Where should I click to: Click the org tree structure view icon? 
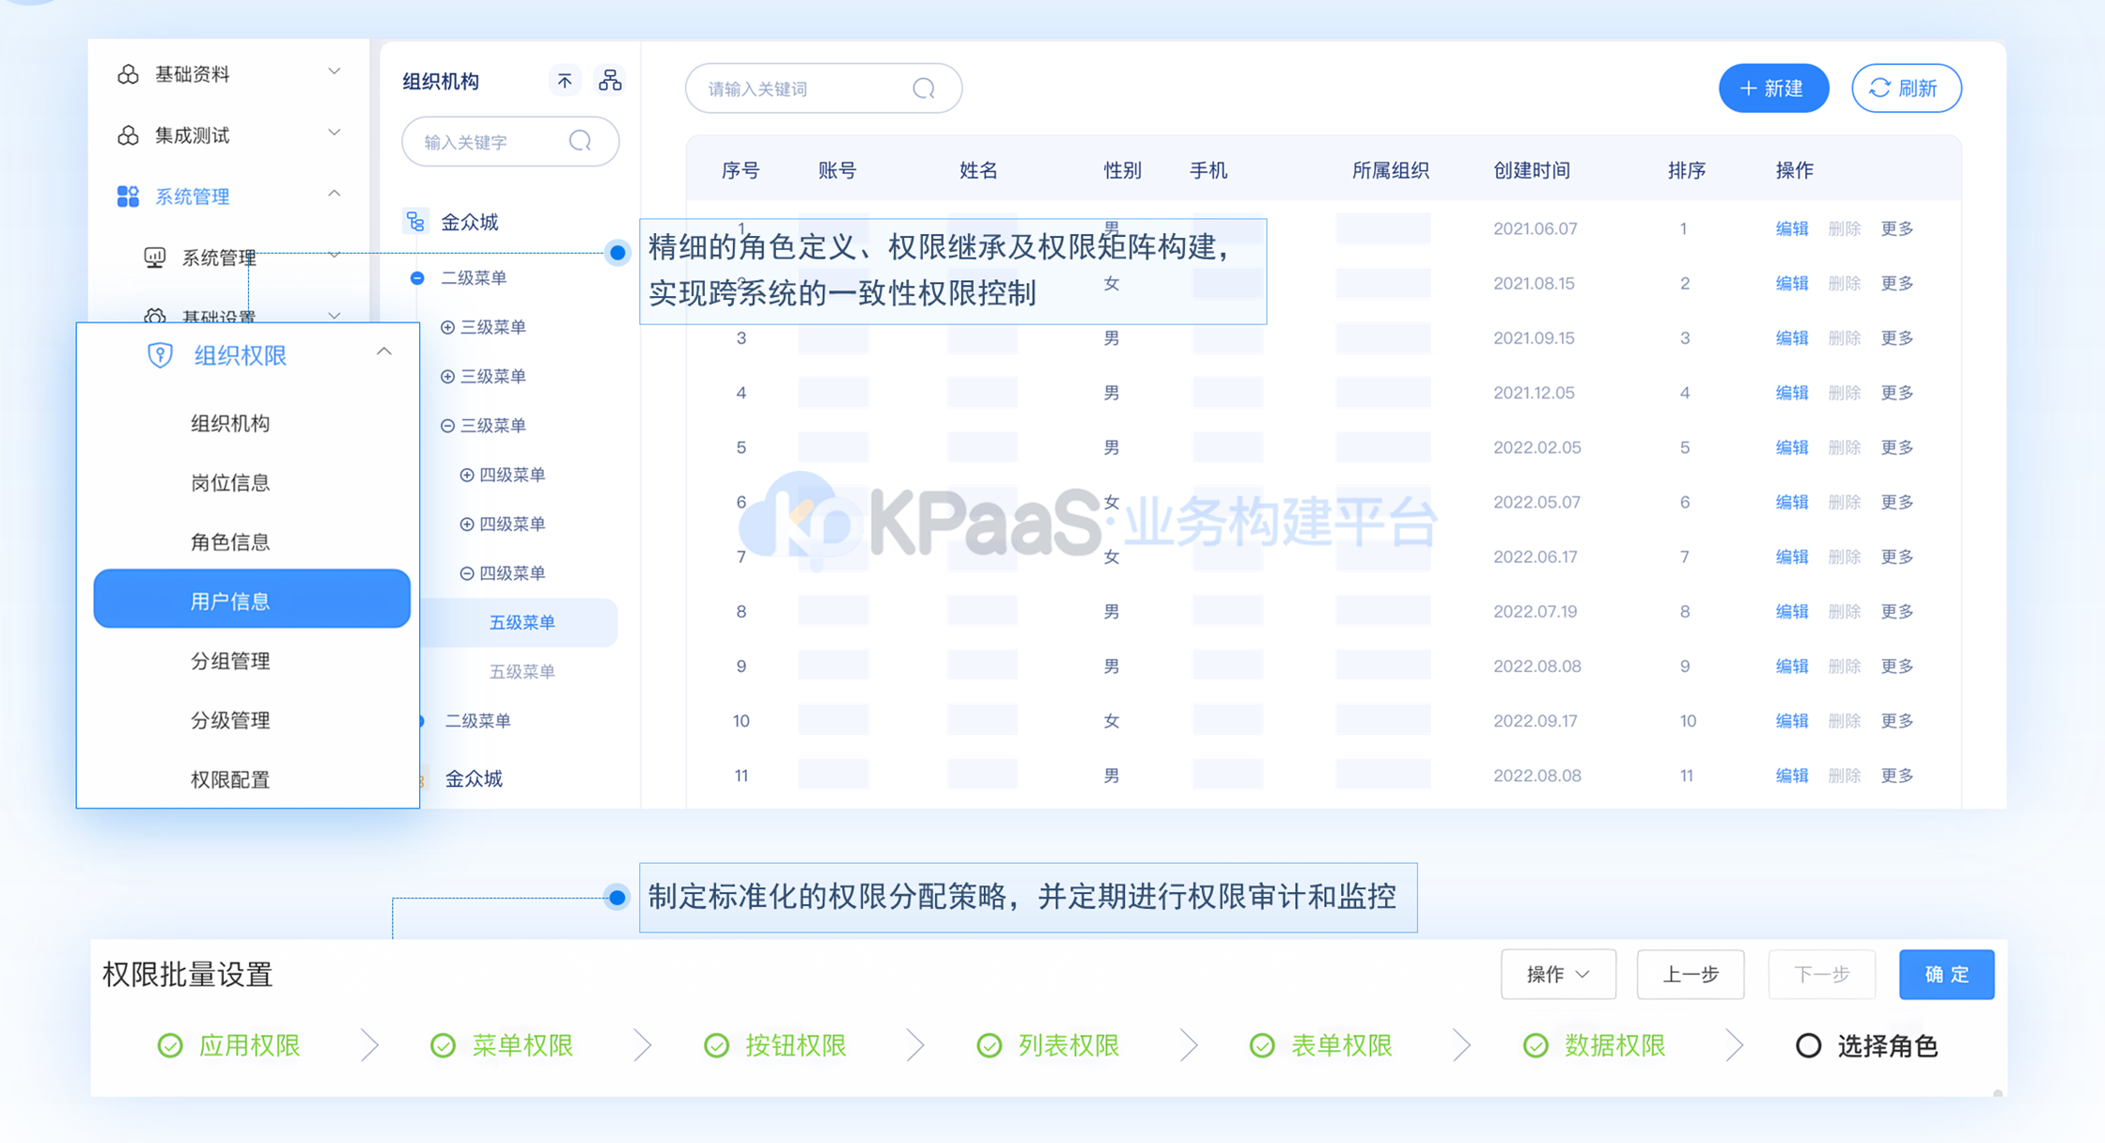point(610,81)
